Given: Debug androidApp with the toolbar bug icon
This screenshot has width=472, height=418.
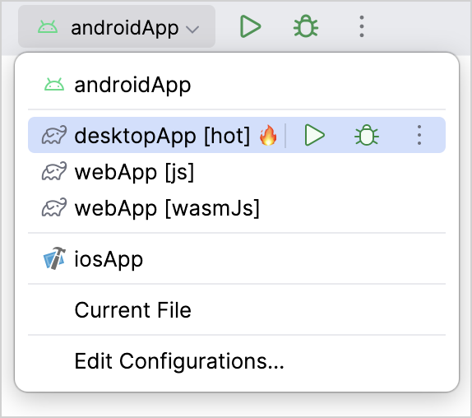Looking at the screenshot, I should point(306,26).
